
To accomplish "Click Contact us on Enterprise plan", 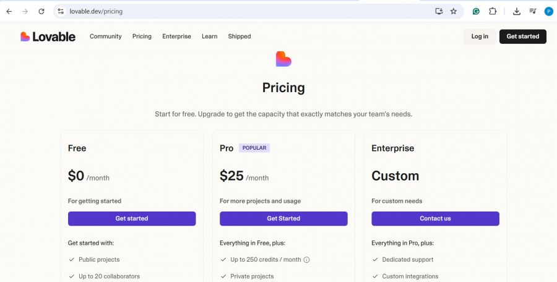I will (x=435, y=218).
